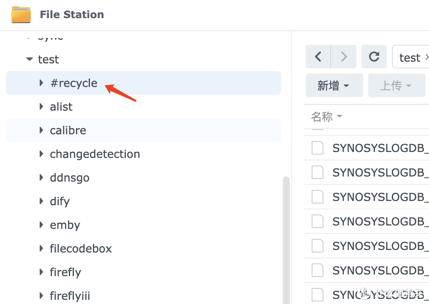Go forward with the right arrow button
The height and width of the screenshot is (304, 429).
point(344,57)
